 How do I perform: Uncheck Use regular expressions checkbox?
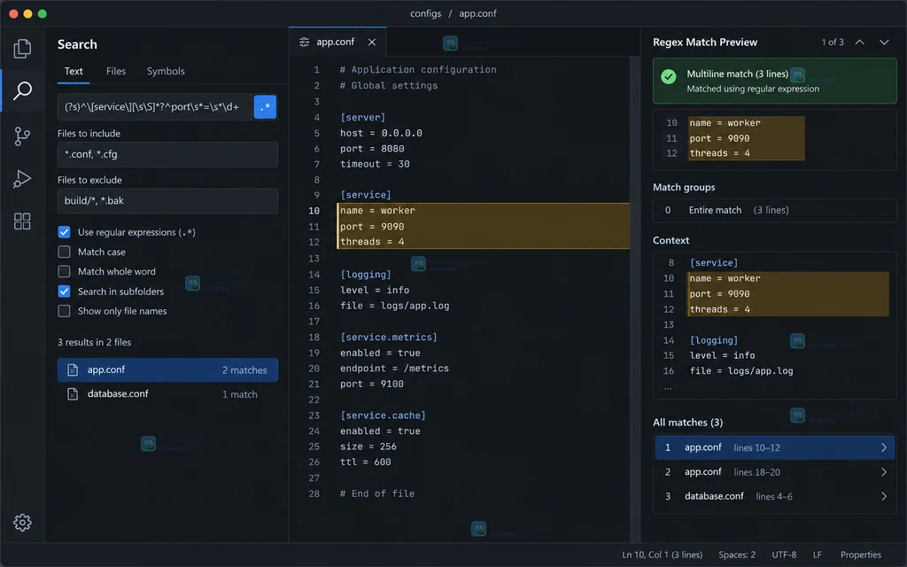click(x=64, y=232)
